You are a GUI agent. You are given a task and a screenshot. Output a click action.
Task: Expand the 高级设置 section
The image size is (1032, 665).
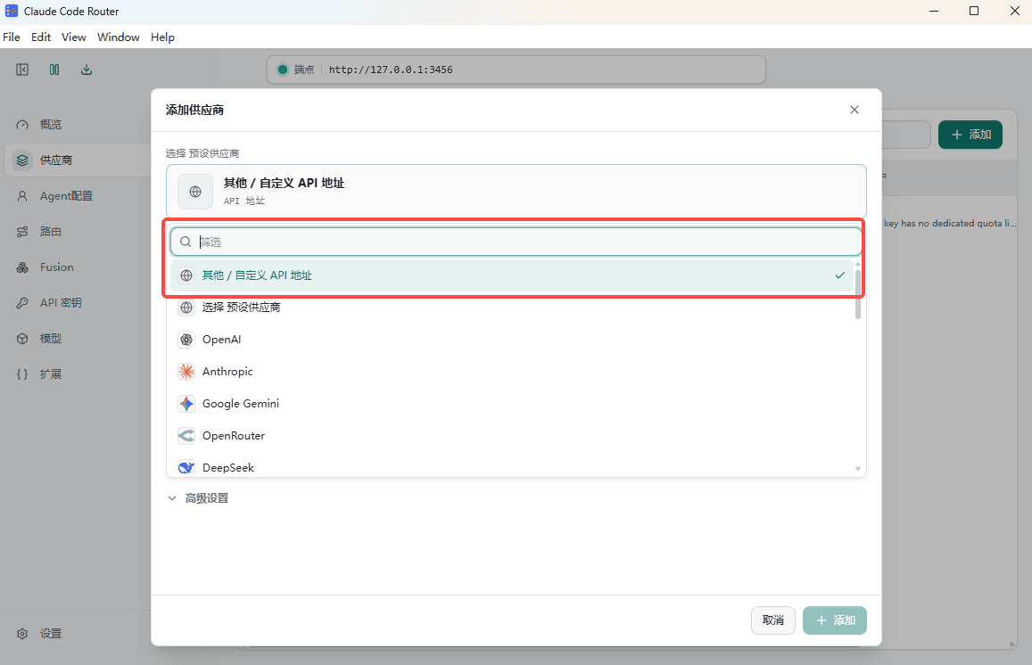pyautogui.click(x=198, y=498)
